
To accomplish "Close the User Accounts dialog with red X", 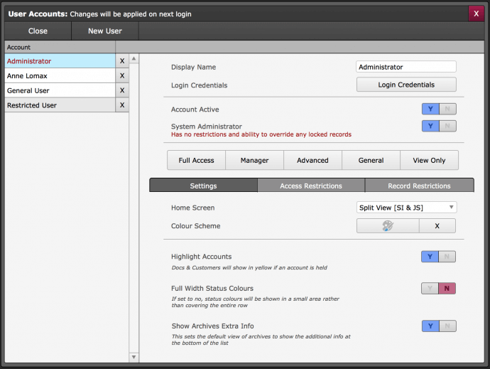I will click(x=477, y=14).
